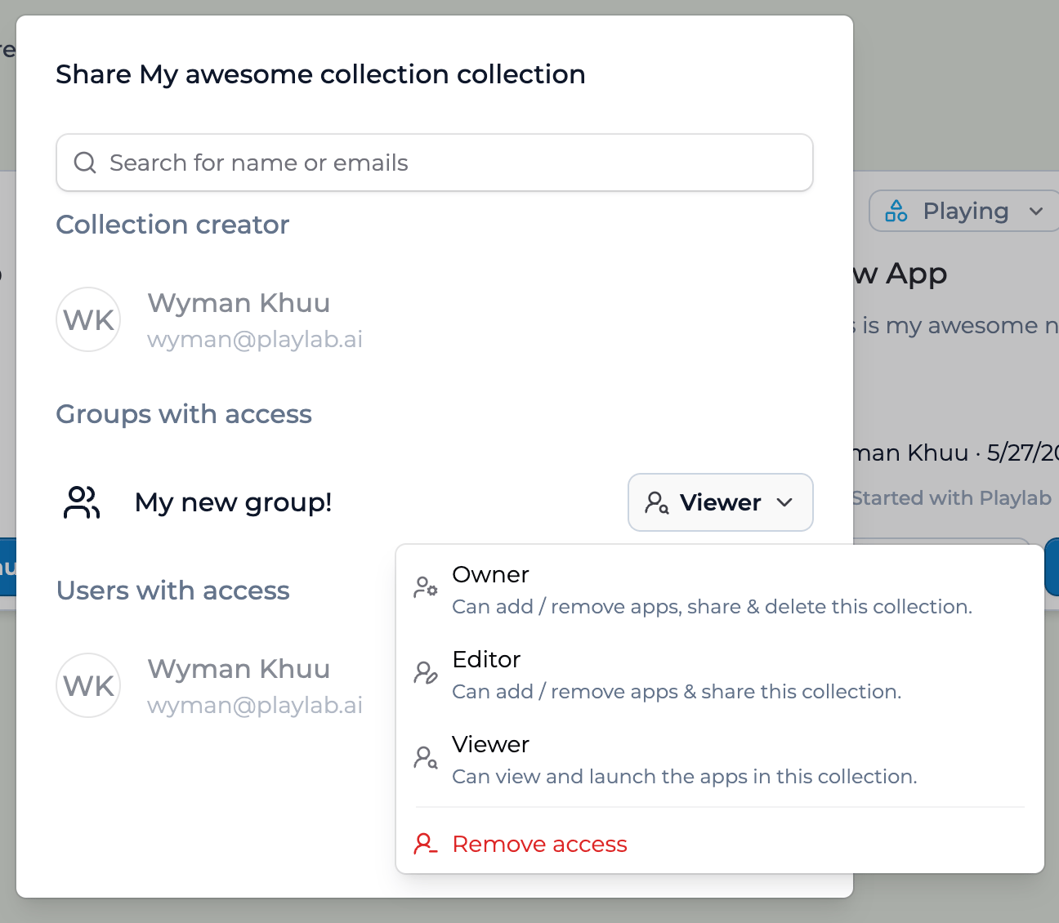Select the Editor role option
1059x923 pixels.
pyautogui.click(x=720, y=675)
